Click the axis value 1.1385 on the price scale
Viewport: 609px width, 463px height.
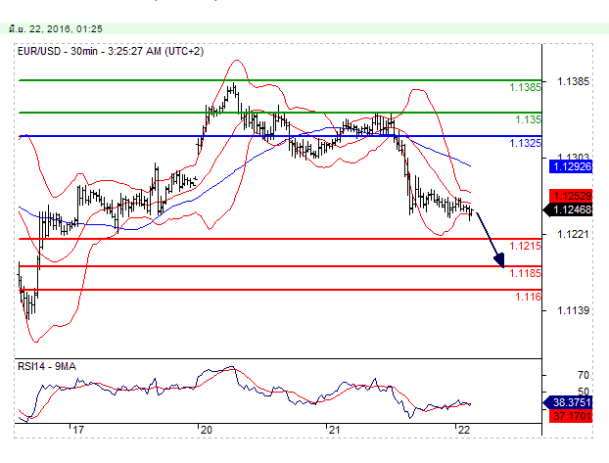point(574,81)
